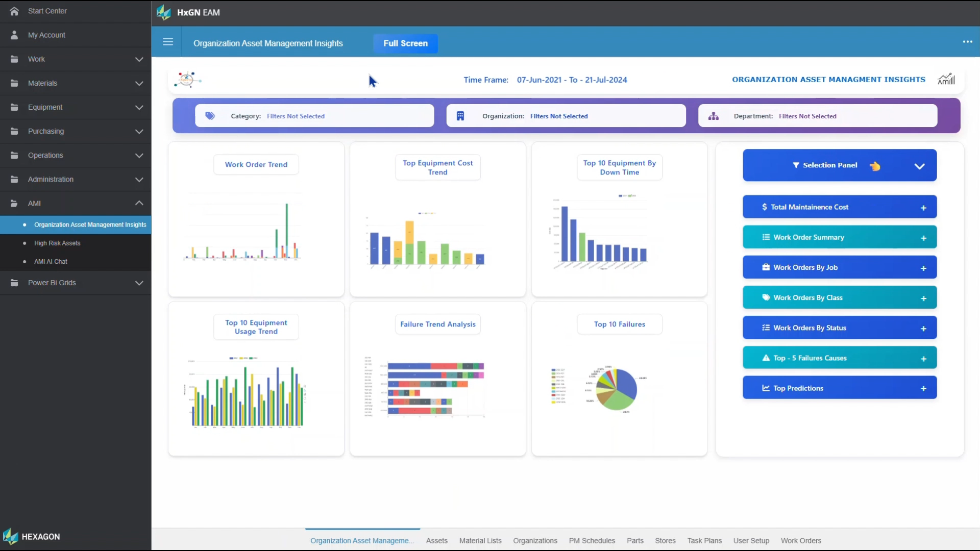Select AMI AI Chat in the sidebar
The height and width of the screenshot is (551, 980).
[x=51, y=261]
